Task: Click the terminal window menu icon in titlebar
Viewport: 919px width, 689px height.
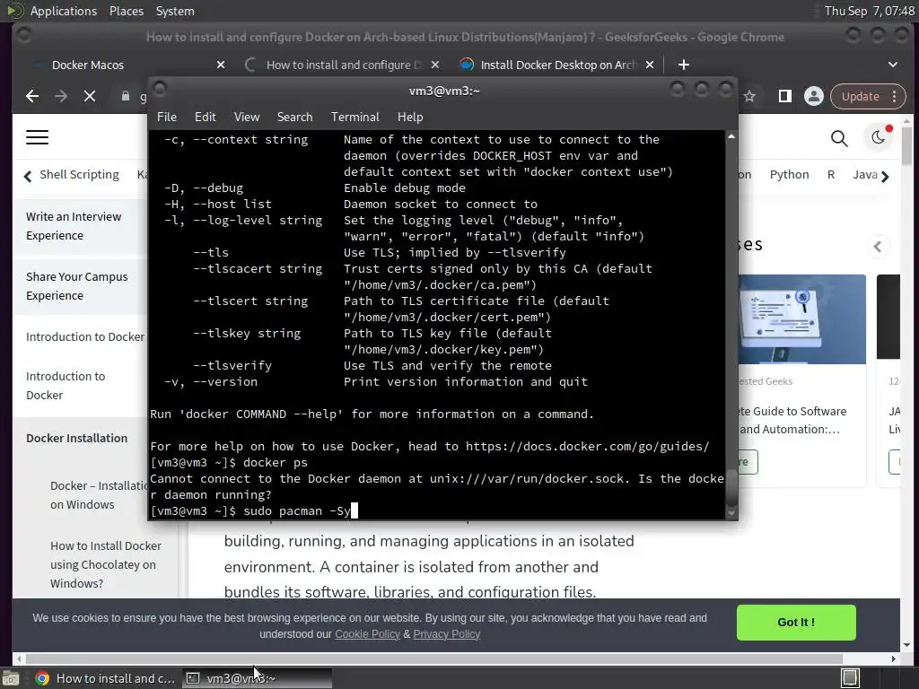Action: pos(160,90)
